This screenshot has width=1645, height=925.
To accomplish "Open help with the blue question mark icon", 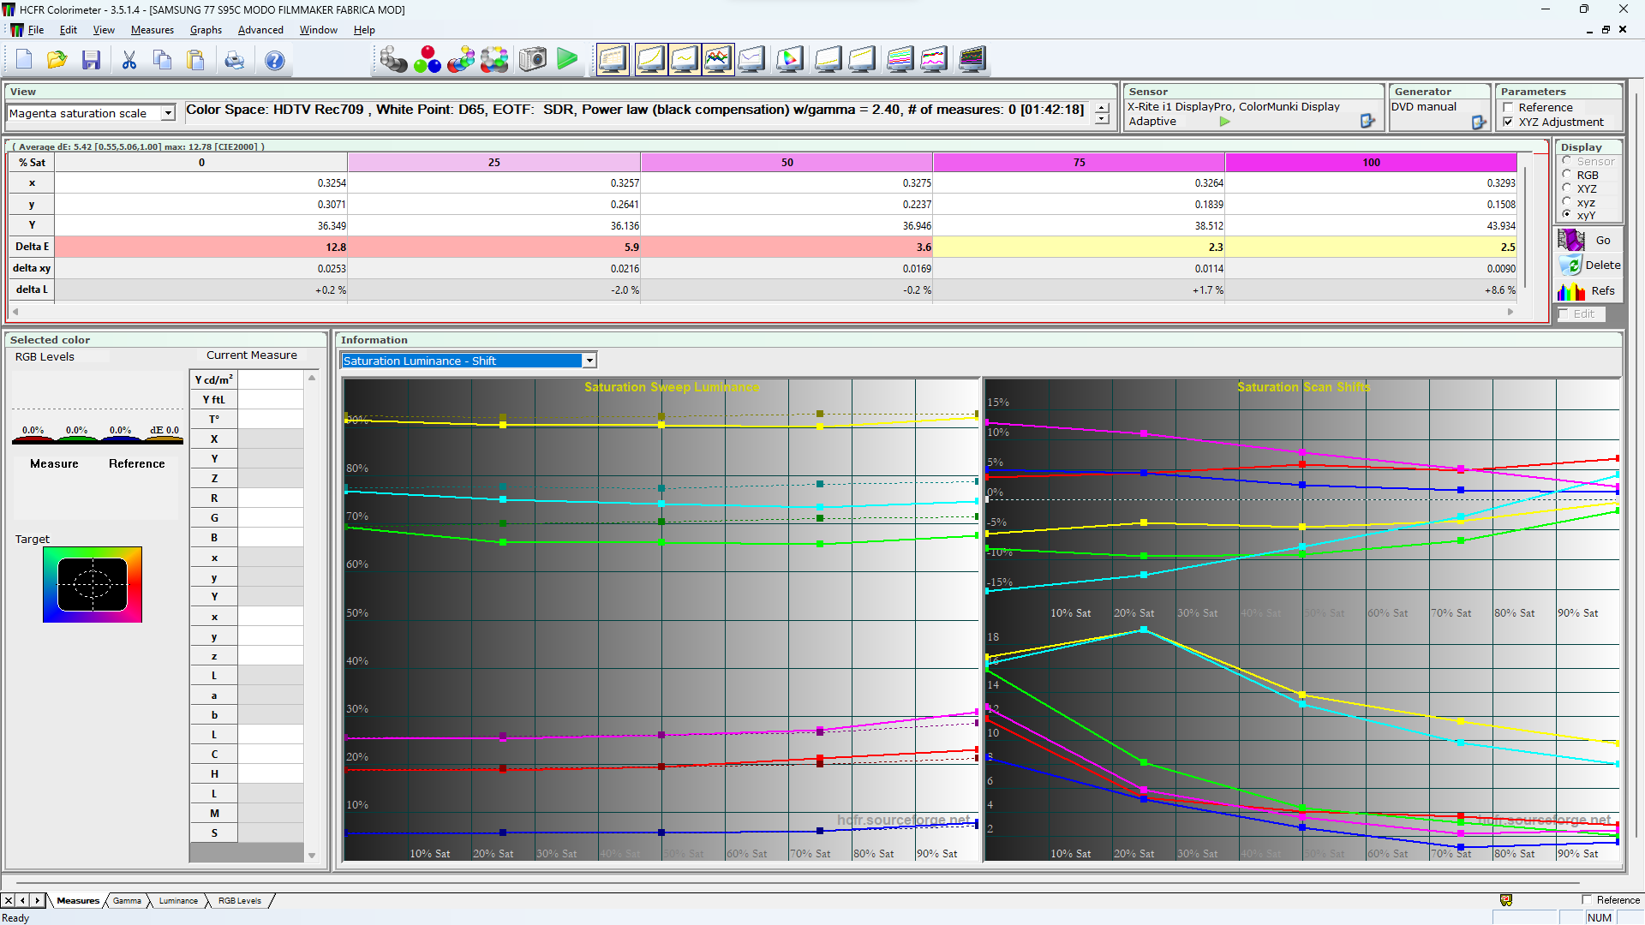I will point(274,60).
